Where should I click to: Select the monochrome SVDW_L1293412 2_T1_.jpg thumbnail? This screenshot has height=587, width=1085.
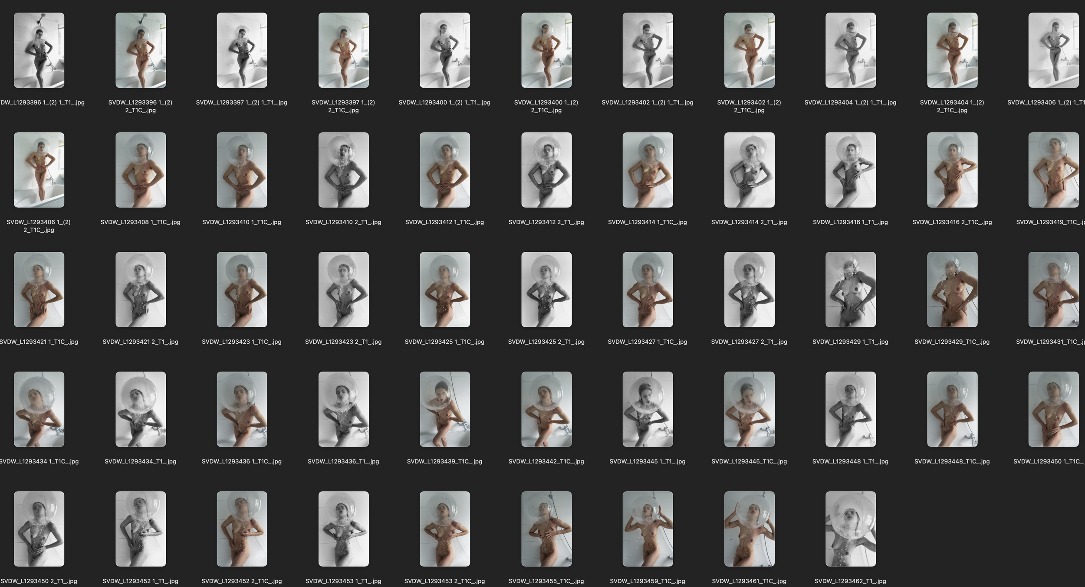coord(546,169)
